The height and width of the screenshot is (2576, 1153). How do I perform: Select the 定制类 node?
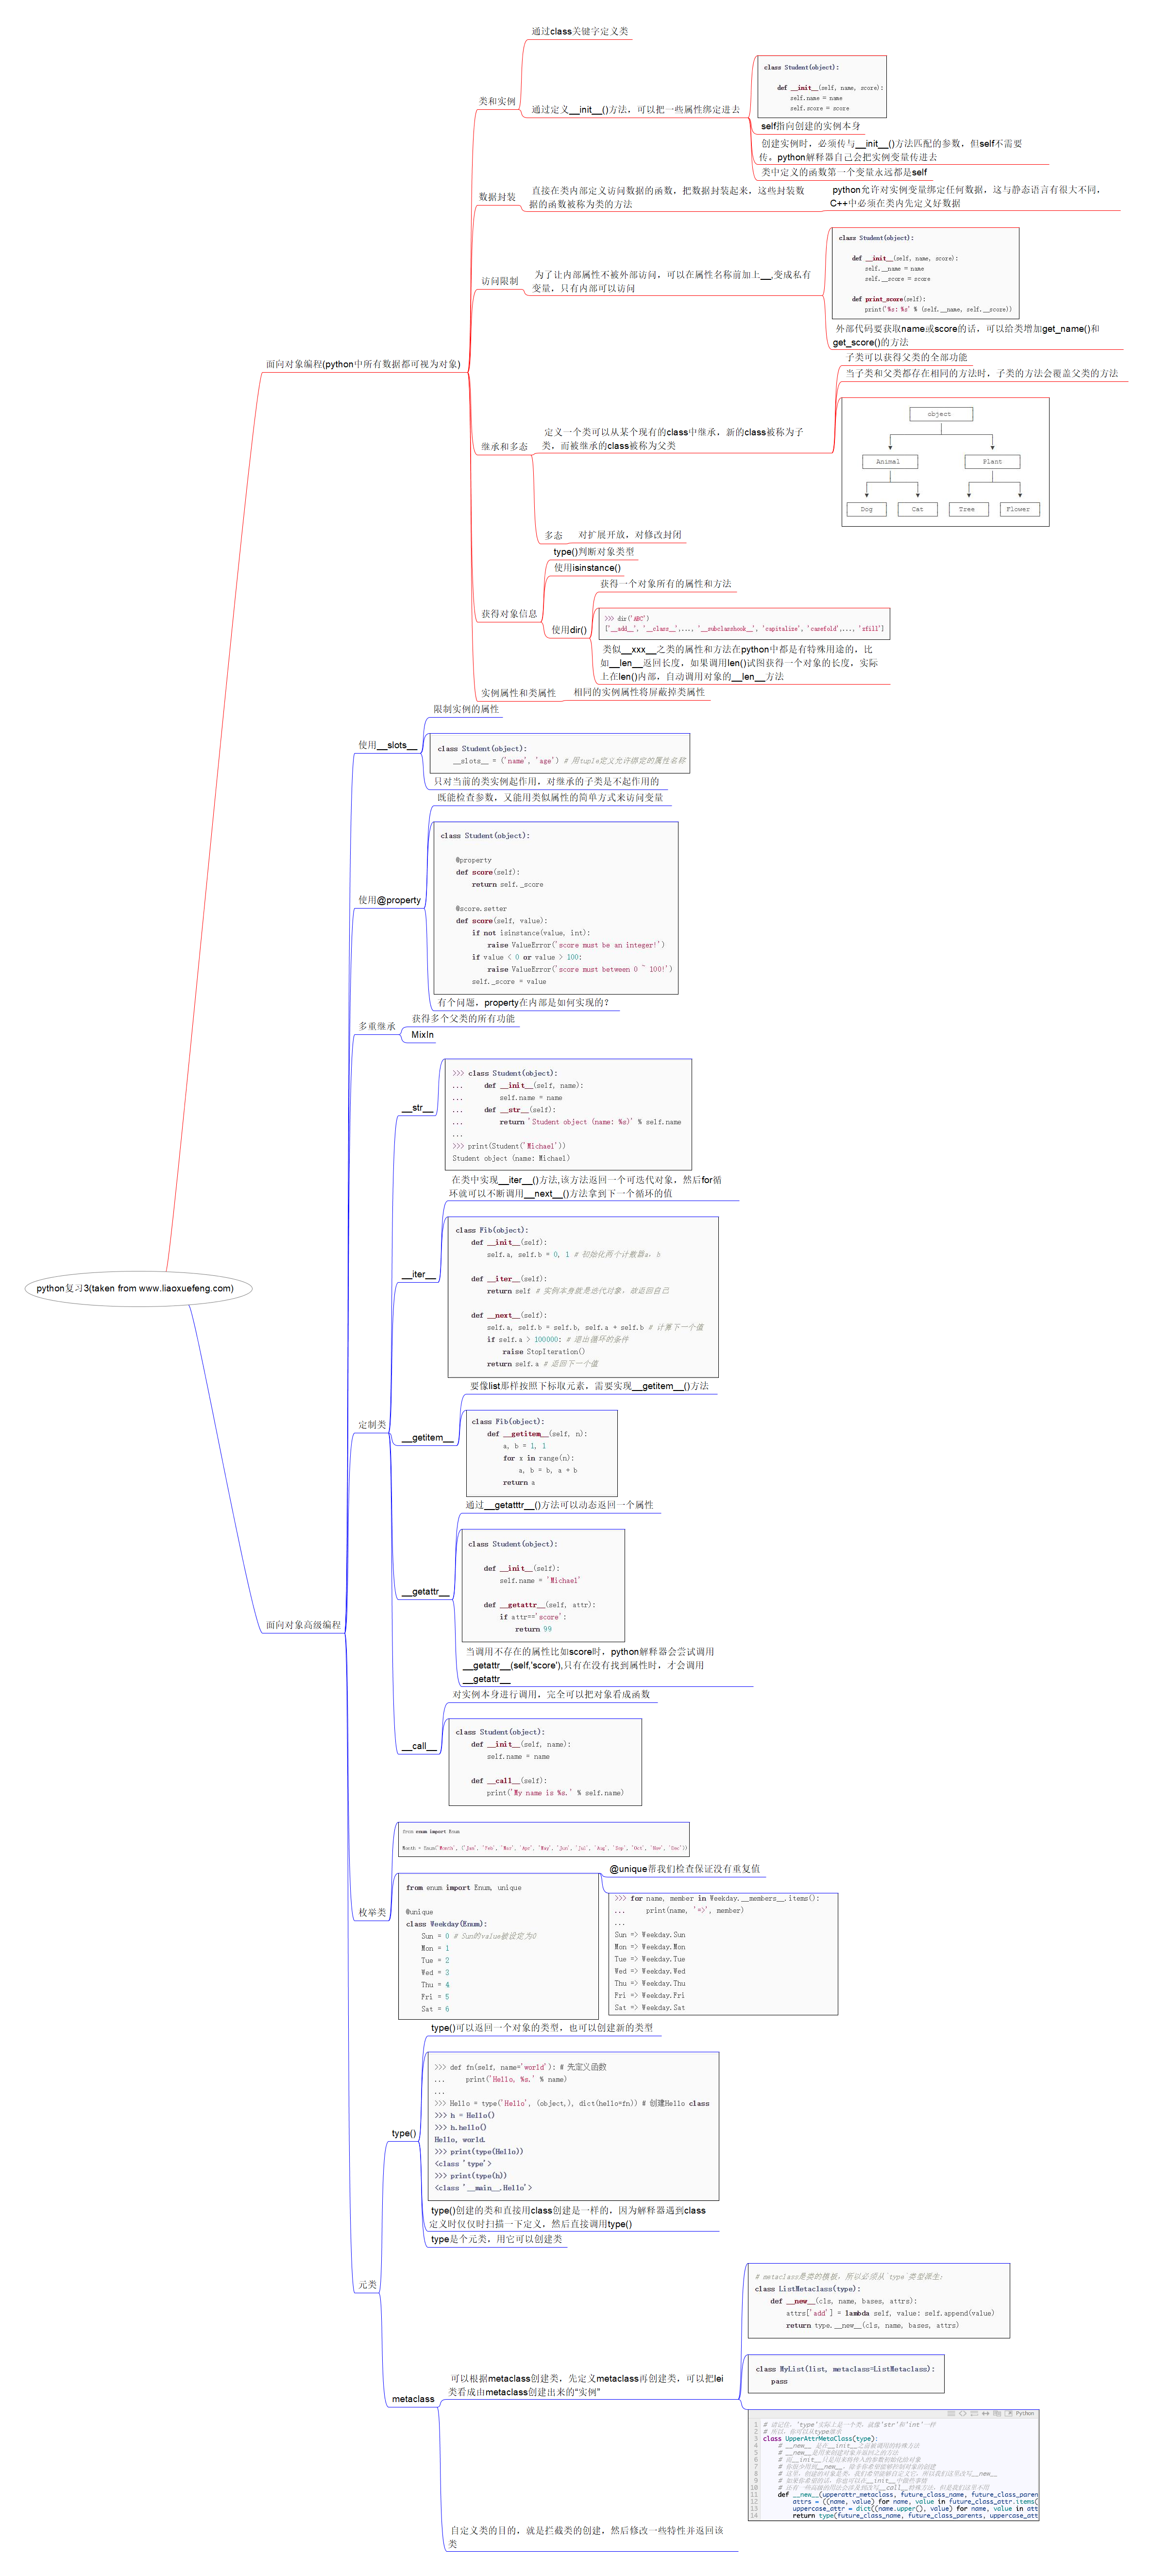tap(372, 1425)
